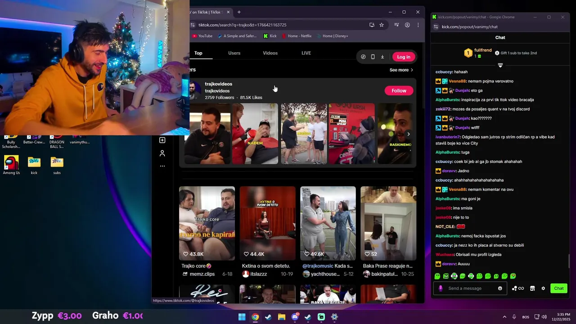Open the bakinpatul uploader link
The image size is (576, 324).
(x=385, y=274)
